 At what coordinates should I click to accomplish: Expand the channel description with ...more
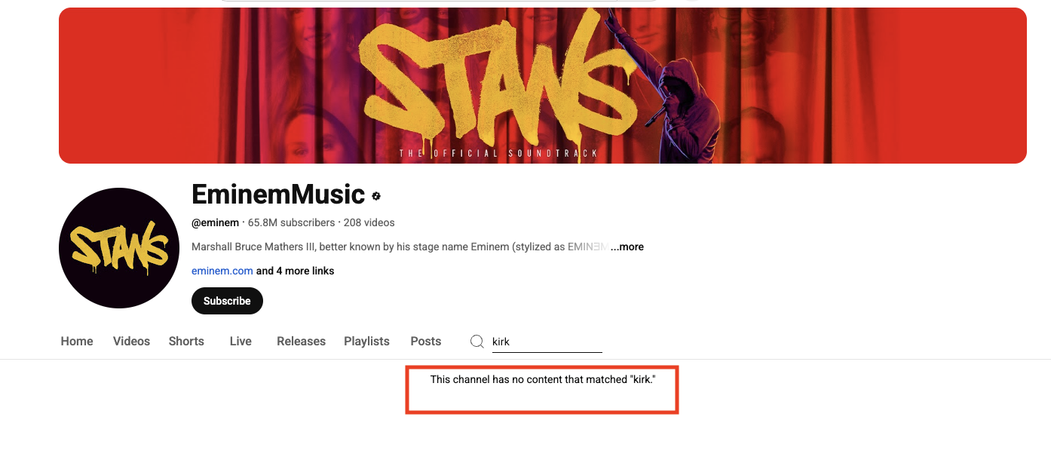(x=627, y=247)
